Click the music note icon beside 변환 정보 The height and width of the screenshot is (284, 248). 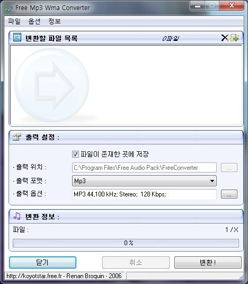point(17,216)
